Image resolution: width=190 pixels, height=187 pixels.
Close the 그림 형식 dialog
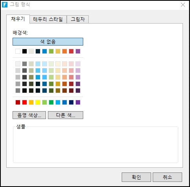tap(183, 5)
